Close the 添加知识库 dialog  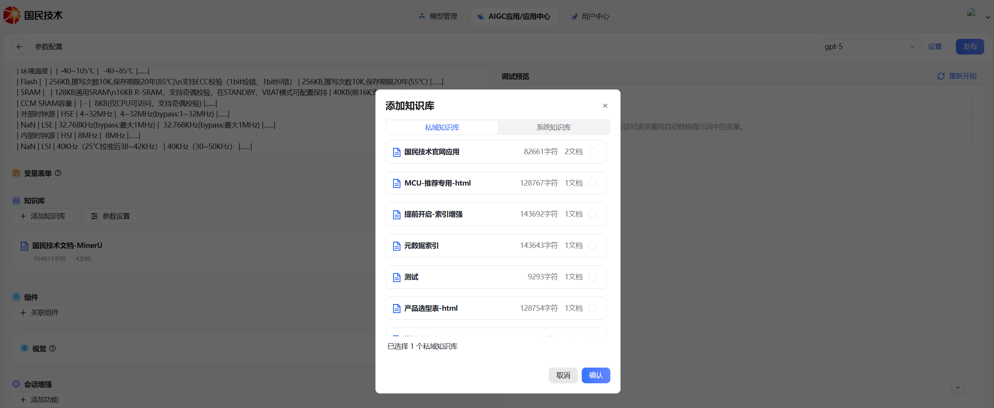coord(605,106)
